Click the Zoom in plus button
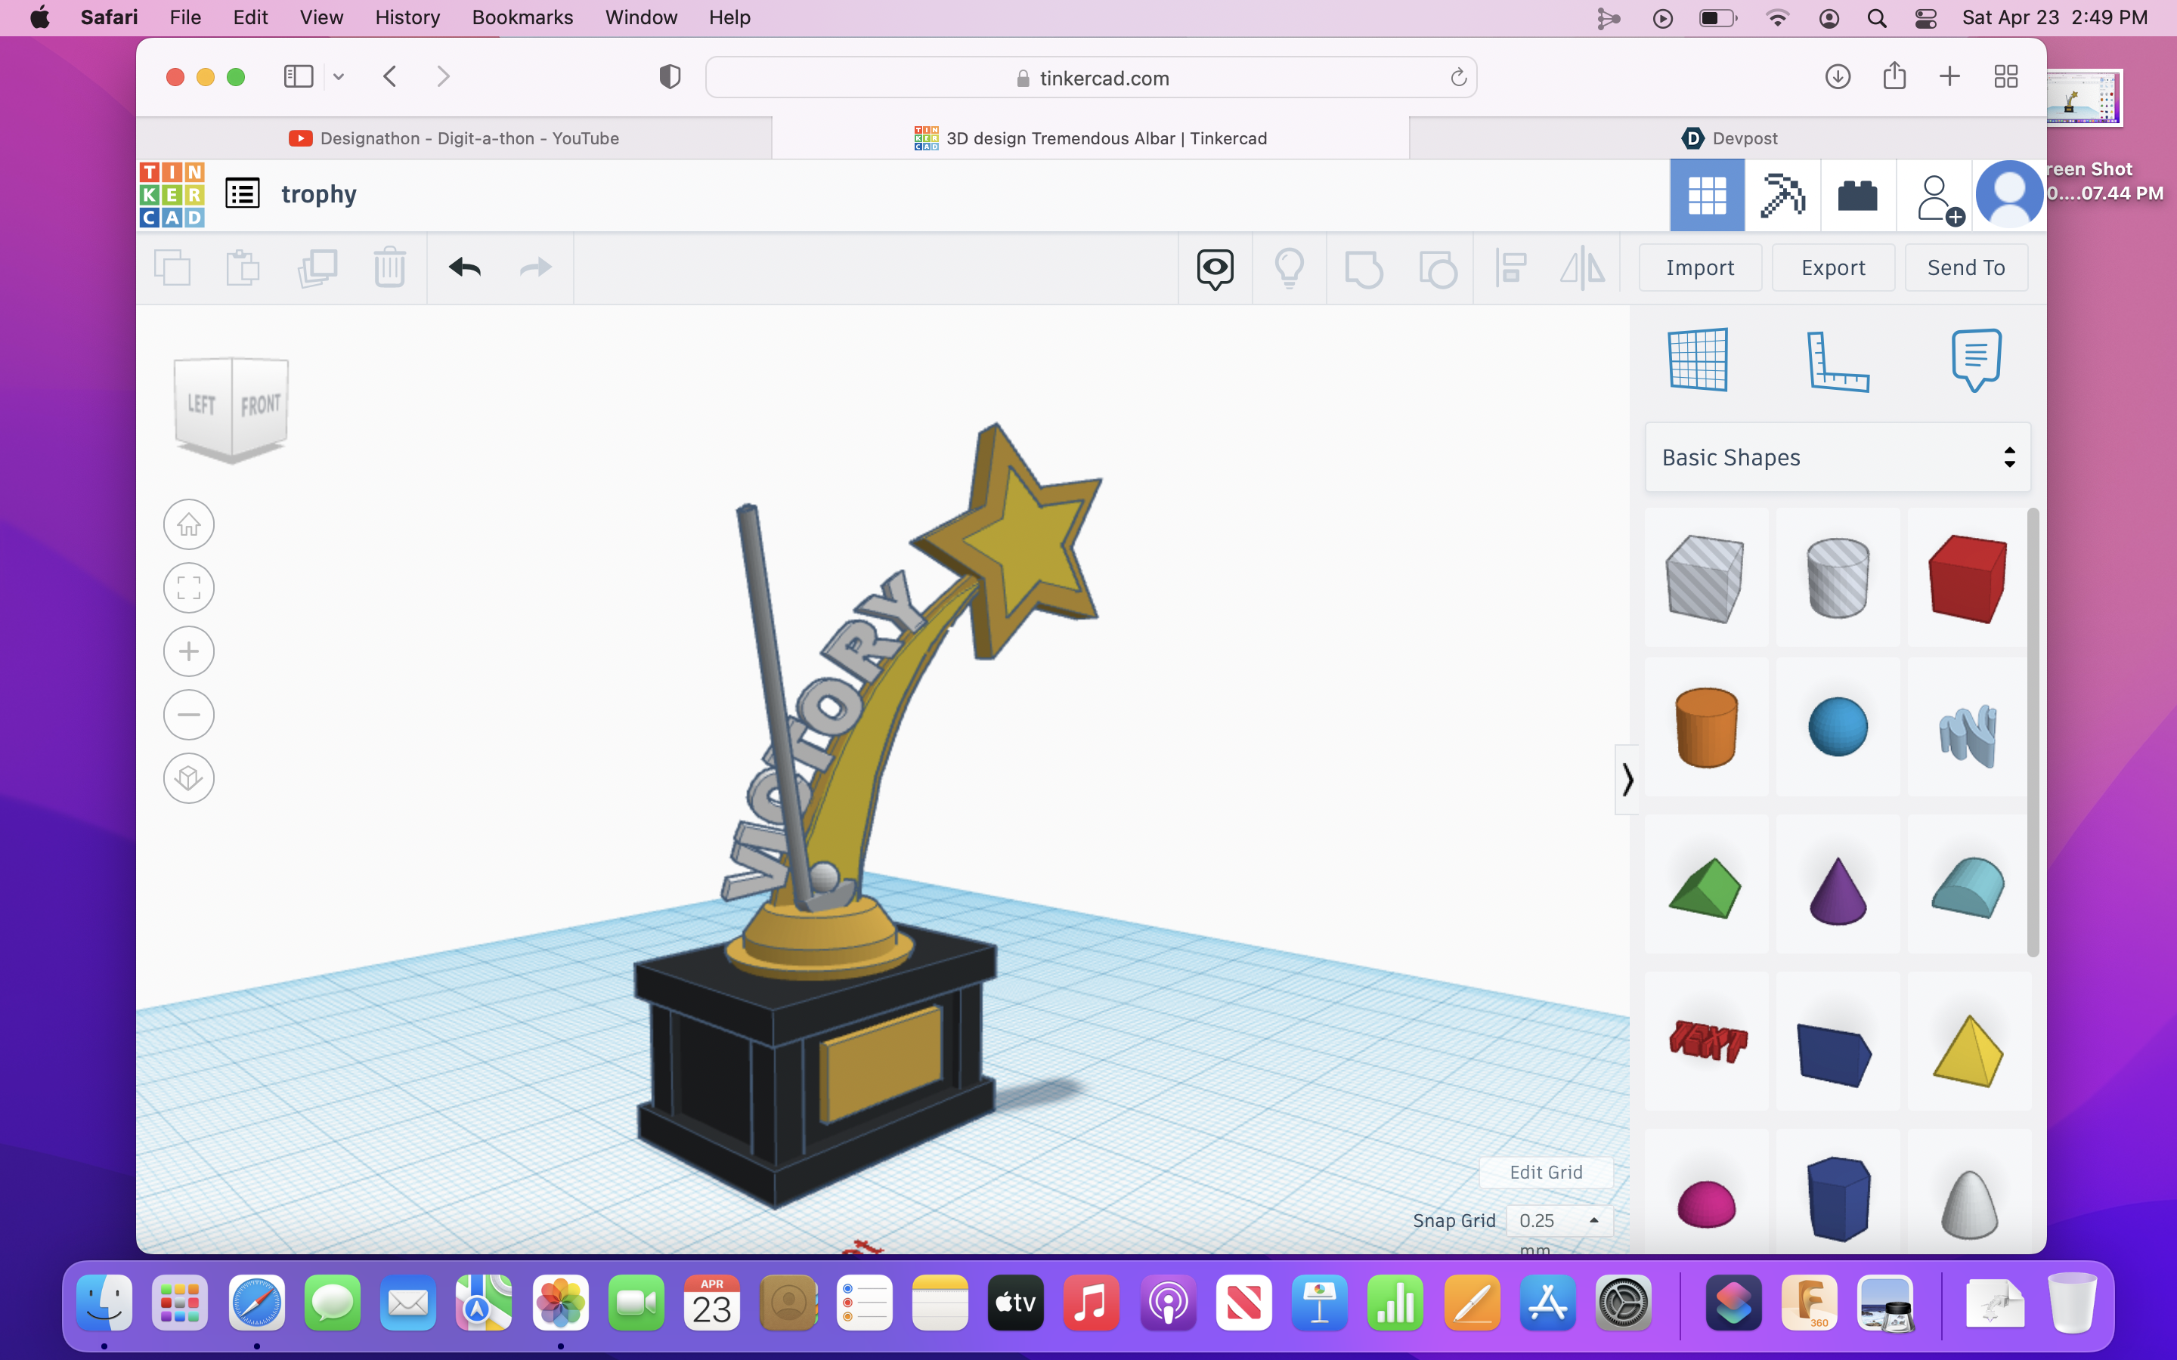 189,651
